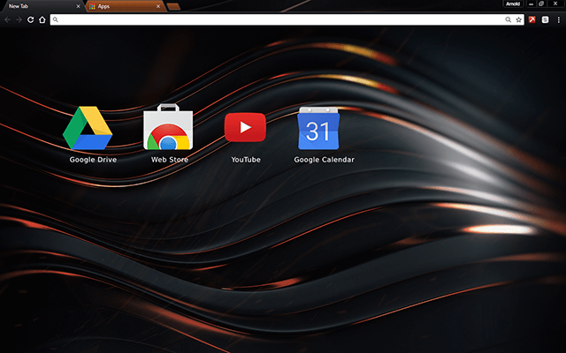Launch the Chrome Web Store app
Image resolution: width=566 pixels, height=353 pixels.
pyautogui.click(x=168, y=127)
